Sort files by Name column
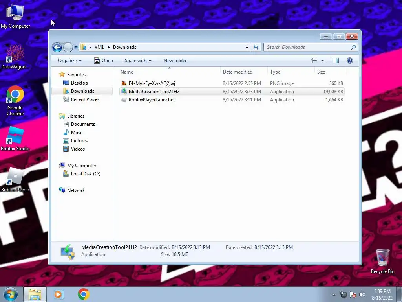Image resolution: width=402 pixels, height=302 pixels. pyautogui.click(x=169, y=72)
